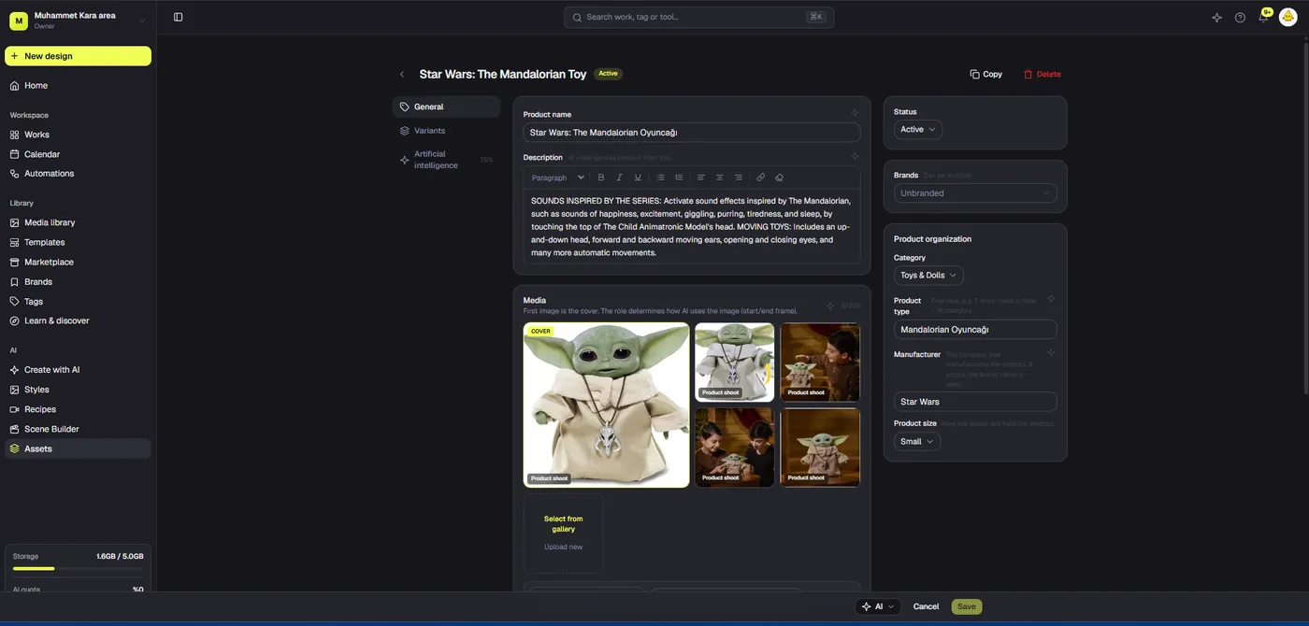Align description text right
Viewport: 1309px width, 626px height.
(739, 178)
